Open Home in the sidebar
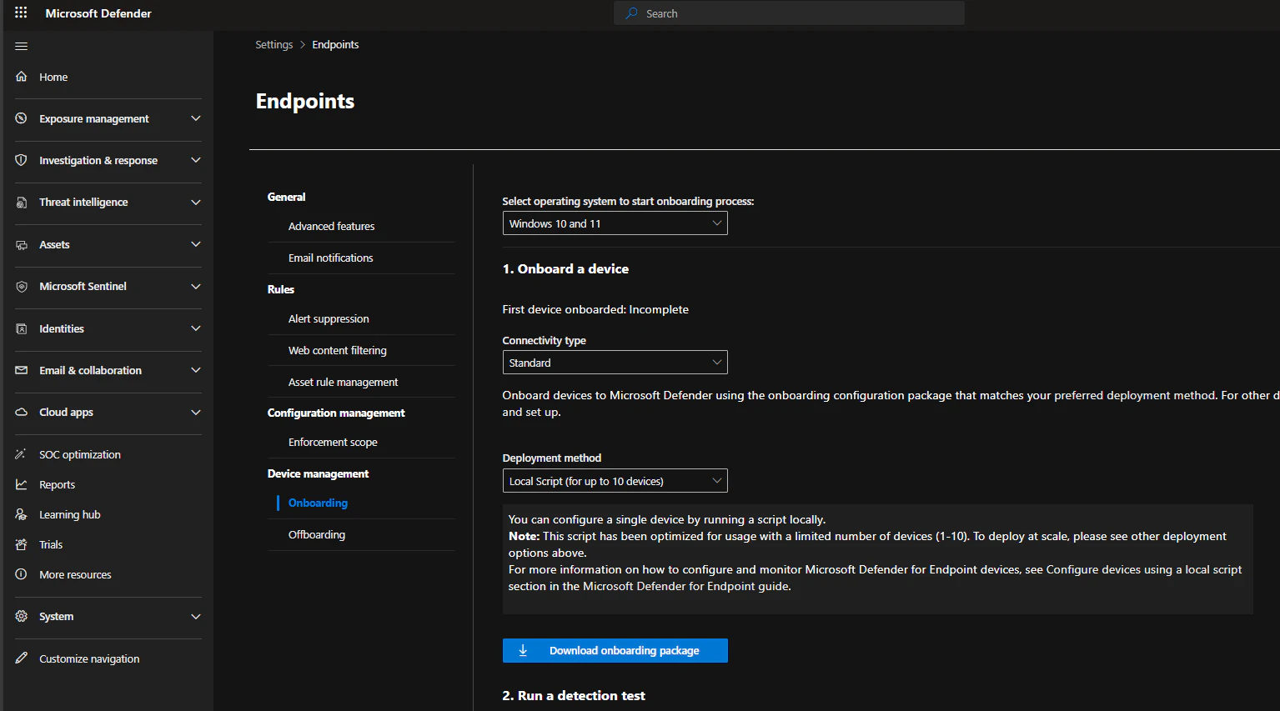Image resolution: width=1280 pixels, height=711 pixels. 53,77
